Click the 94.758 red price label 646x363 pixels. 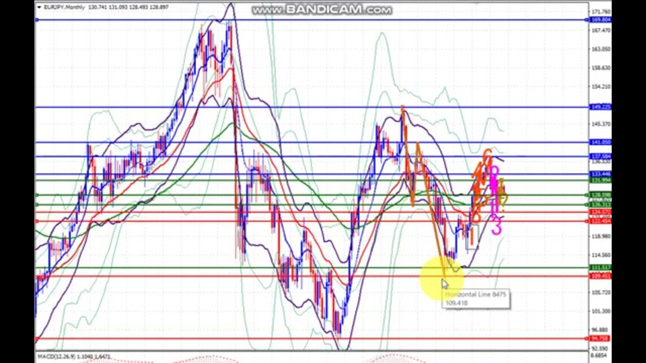tap(601, 338)
